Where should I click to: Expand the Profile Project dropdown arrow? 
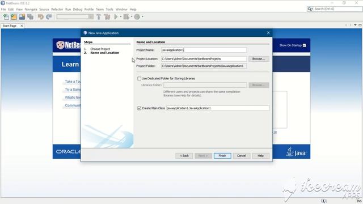pyautogui.click(x=142, y=16)
